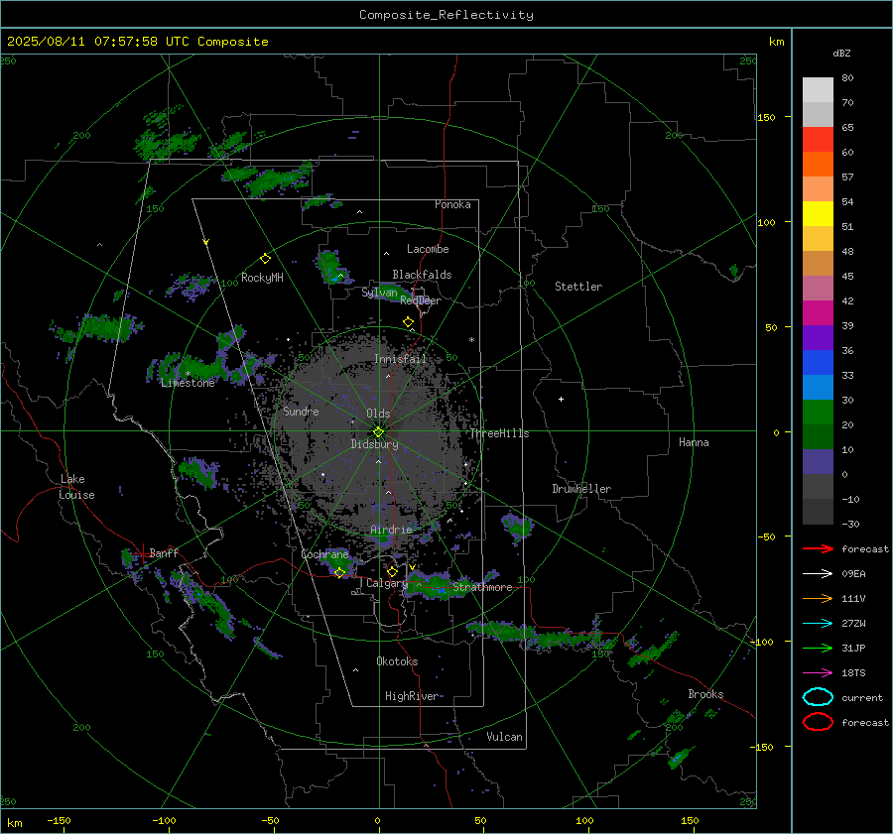
Task: Pick the tan 45–48 dBZ swatch
Action: (818, 264)
